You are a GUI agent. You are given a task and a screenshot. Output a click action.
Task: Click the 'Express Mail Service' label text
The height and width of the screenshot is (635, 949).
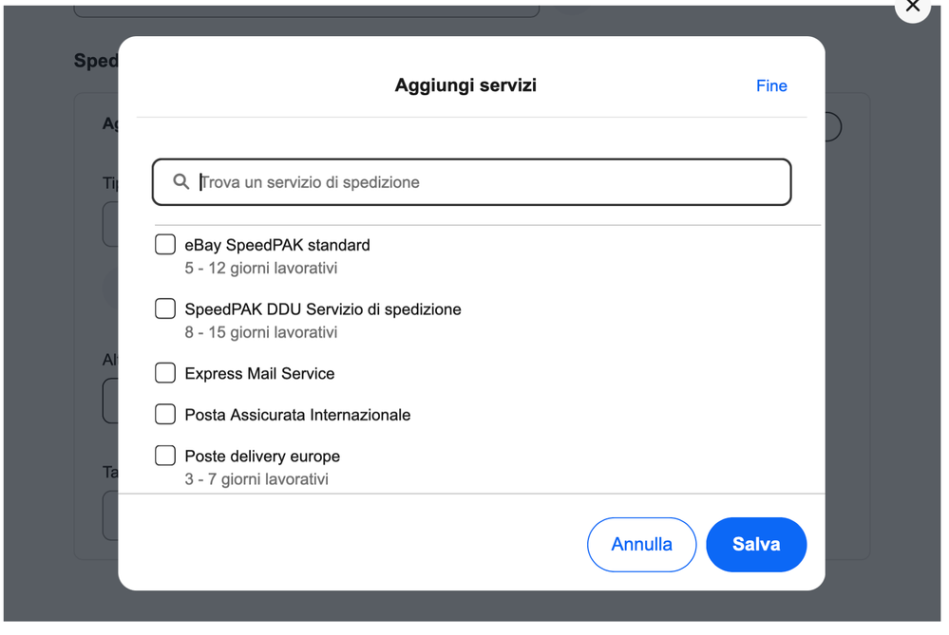(259, 374)
